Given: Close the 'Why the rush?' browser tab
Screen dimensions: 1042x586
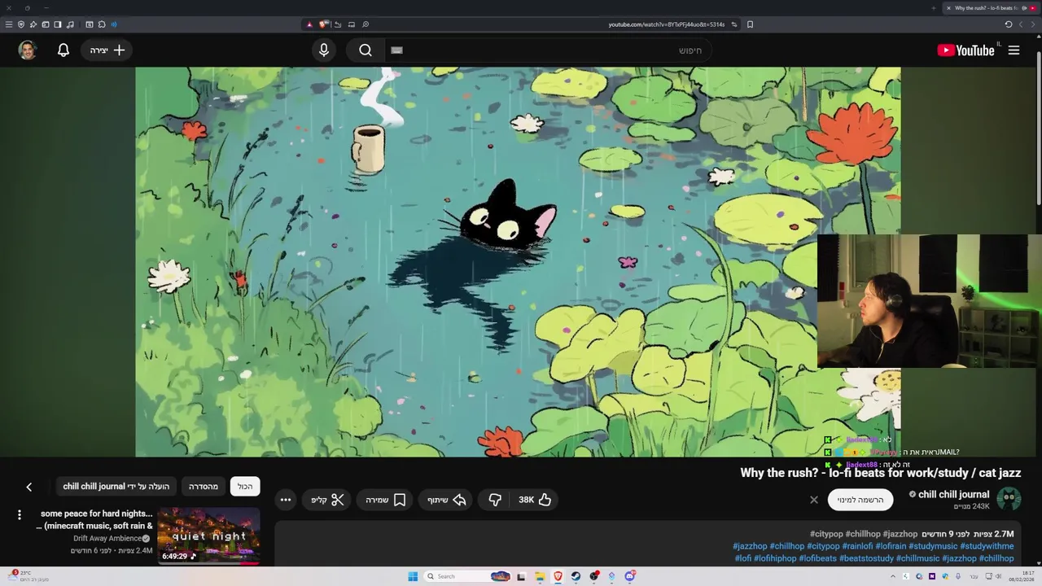Looking at the screenshot, I should [x=948, y=8].
